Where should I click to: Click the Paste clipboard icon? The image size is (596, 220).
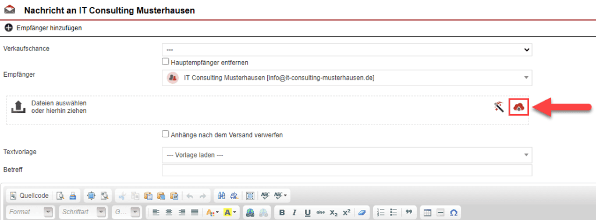[x=148, y=196]
